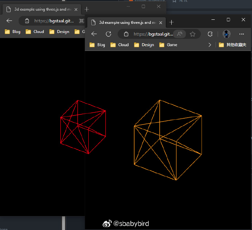
Task: Select the front window's three.js tab
Action: tap(126, 22)
